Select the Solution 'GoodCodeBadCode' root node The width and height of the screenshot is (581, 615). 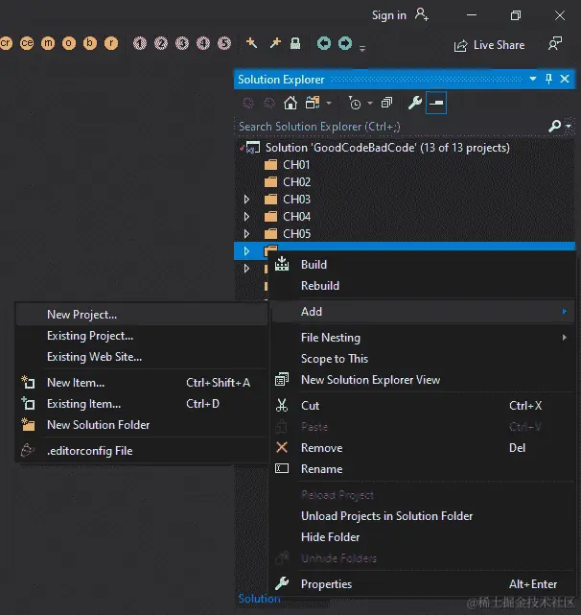tap(387, 148)
